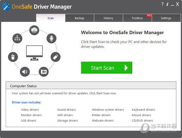Screen dimensions: 182x138
Task: Open the Toolbox tab
Action: [137, 18]
